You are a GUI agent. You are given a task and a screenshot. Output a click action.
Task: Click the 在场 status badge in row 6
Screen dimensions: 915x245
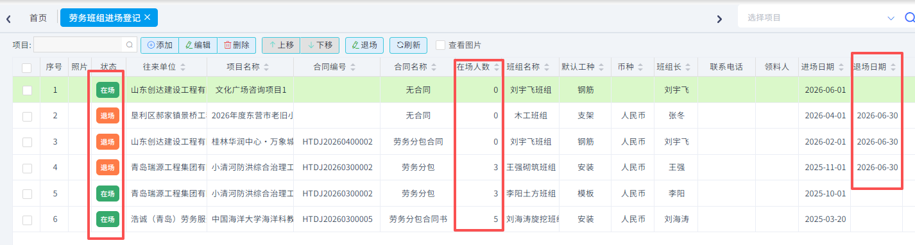click(x=108, y=219)
